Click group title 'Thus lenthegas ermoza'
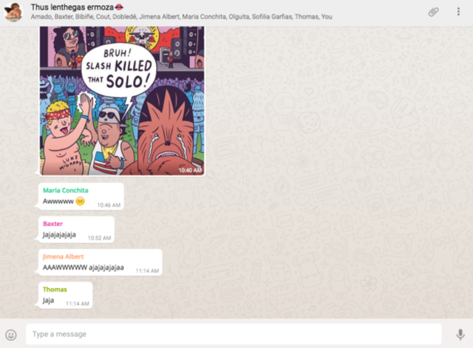The height and width of the screenshot is (348, 473). (x=72, y=7)
